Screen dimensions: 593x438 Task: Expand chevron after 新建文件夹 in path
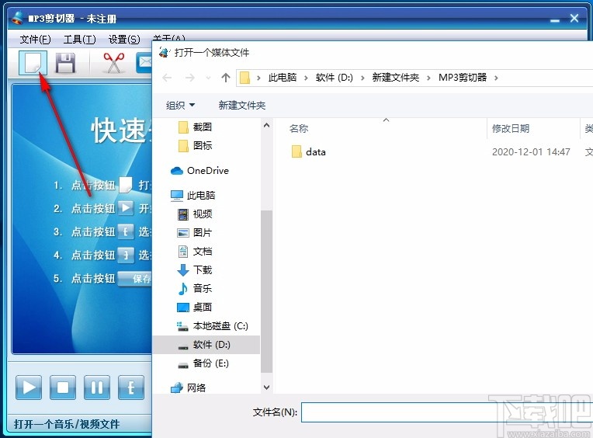428,78
